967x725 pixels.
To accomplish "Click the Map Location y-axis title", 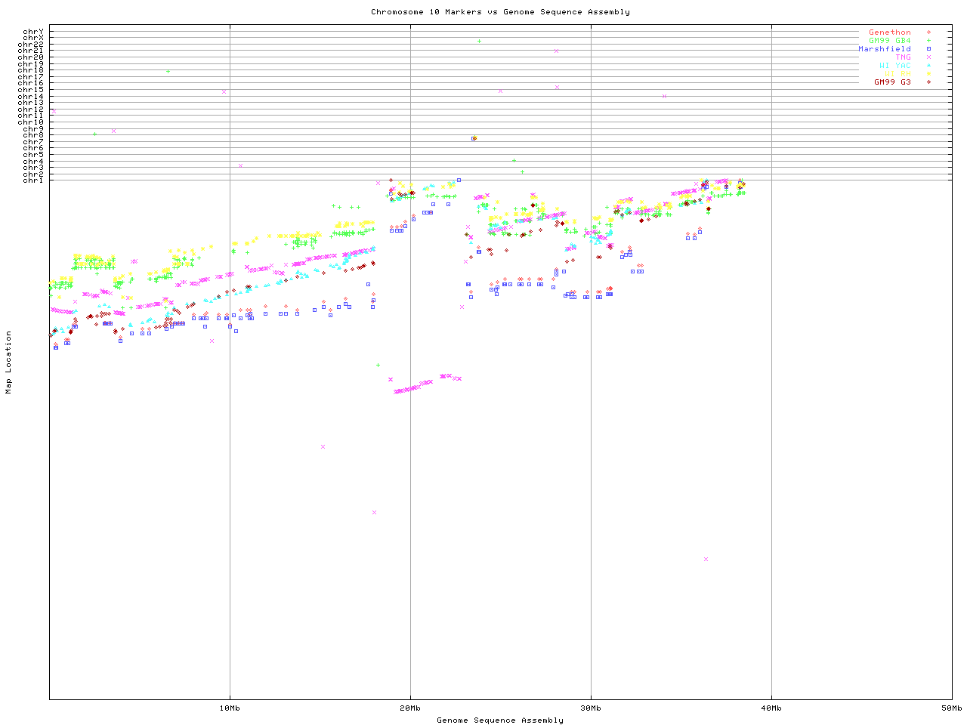I will (9, 362).
